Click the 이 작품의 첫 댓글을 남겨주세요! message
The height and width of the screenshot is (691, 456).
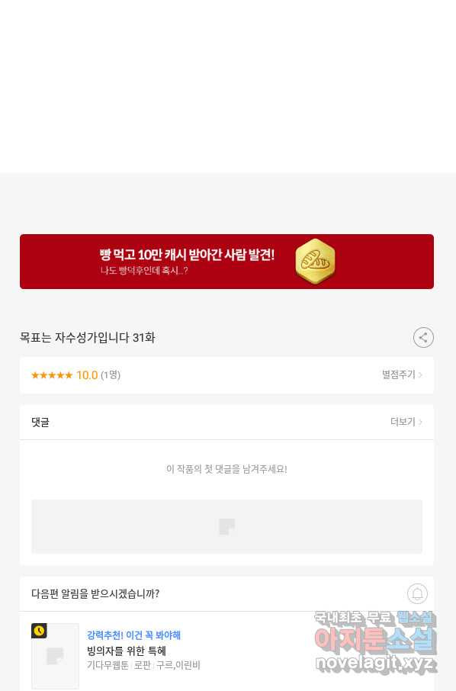tap(226, 469)
